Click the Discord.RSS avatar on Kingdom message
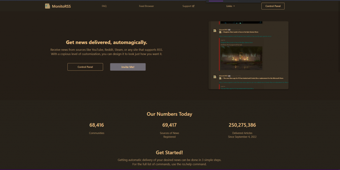The width and height of the screenshot is (340, 170). pyautogui.click(x=215, y=30)
